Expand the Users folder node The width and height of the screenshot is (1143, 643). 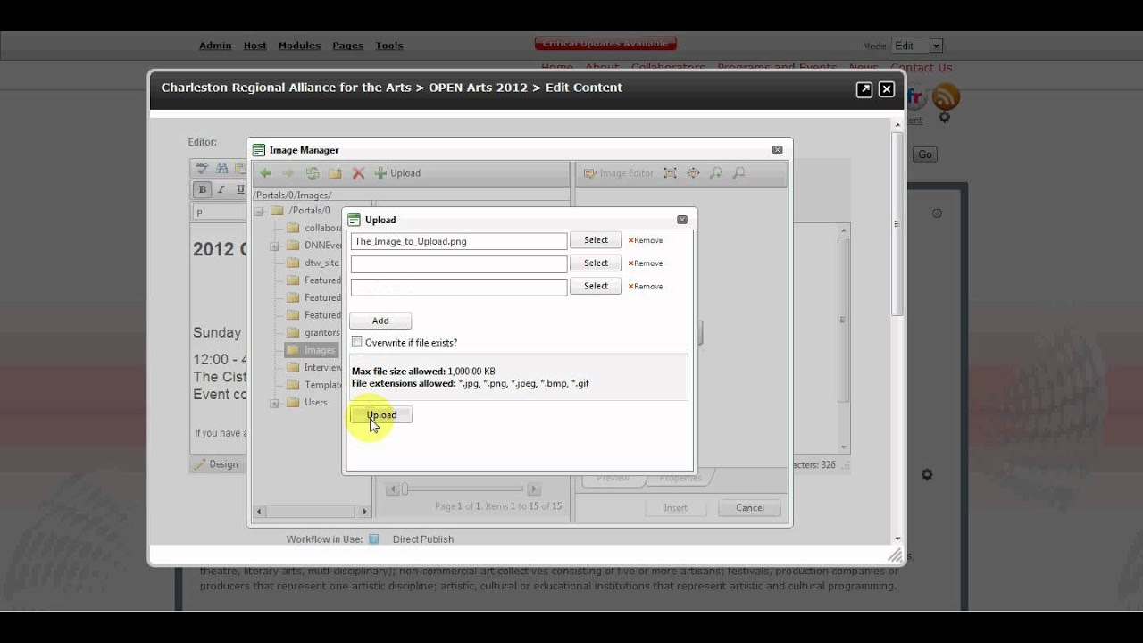(x=274, y=403)
